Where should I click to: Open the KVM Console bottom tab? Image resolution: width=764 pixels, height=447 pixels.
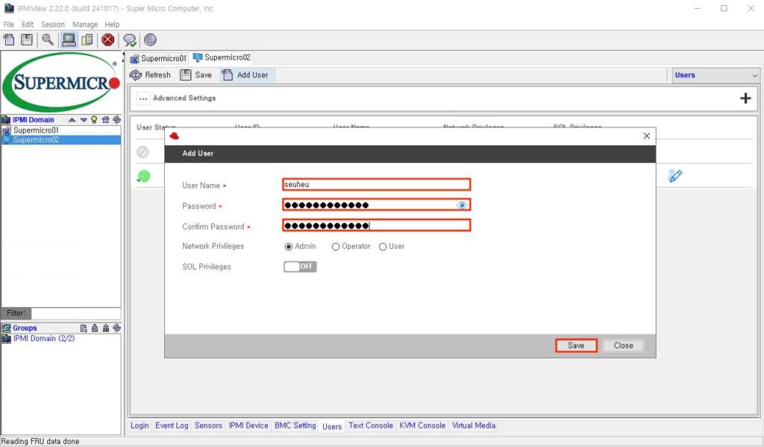click(x=422, y=425)
